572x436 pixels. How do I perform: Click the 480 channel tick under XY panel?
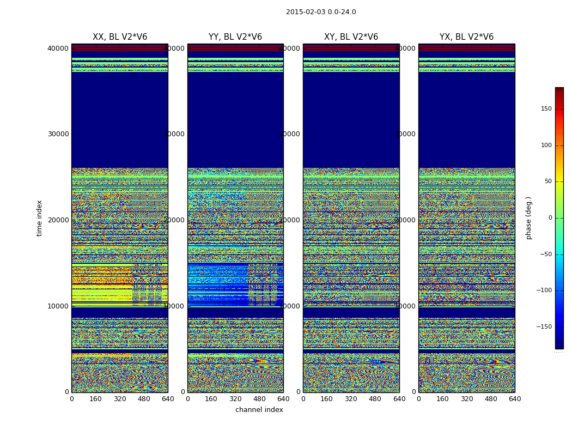[x=375, y=399]
